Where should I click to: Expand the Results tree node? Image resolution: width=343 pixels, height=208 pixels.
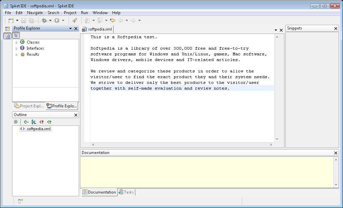click(16, 55)
